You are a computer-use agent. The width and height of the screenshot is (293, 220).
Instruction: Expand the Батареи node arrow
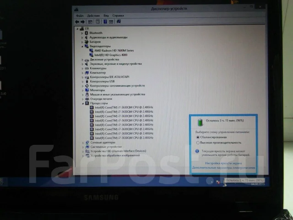coord(82,42)
